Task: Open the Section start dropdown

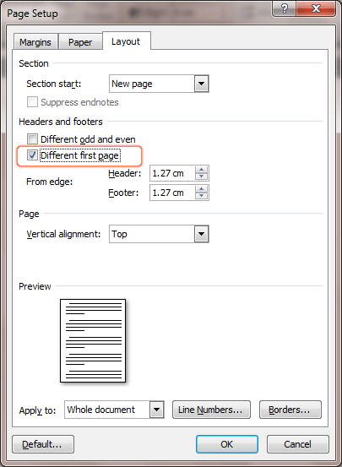Action: tap(201, 84)
